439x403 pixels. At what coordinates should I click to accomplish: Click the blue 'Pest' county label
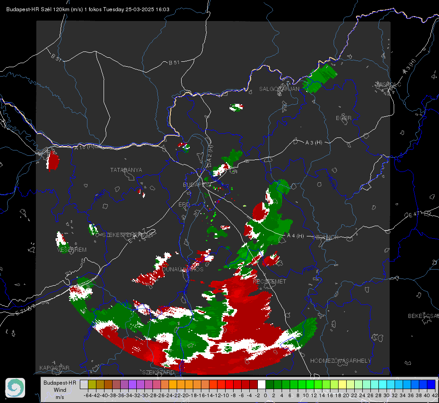tap(309, 269)
